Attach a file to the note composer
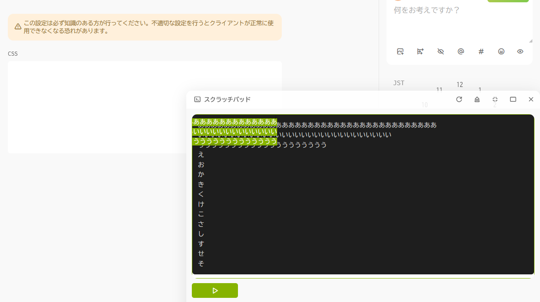Screen dimensions: 540x302 coord(400,51)
